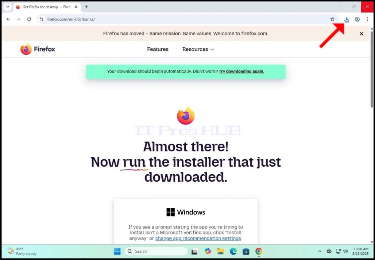Dismiss the Firefox has moved banner
Screen dimensions: 375x260
(x=362, y=34)
